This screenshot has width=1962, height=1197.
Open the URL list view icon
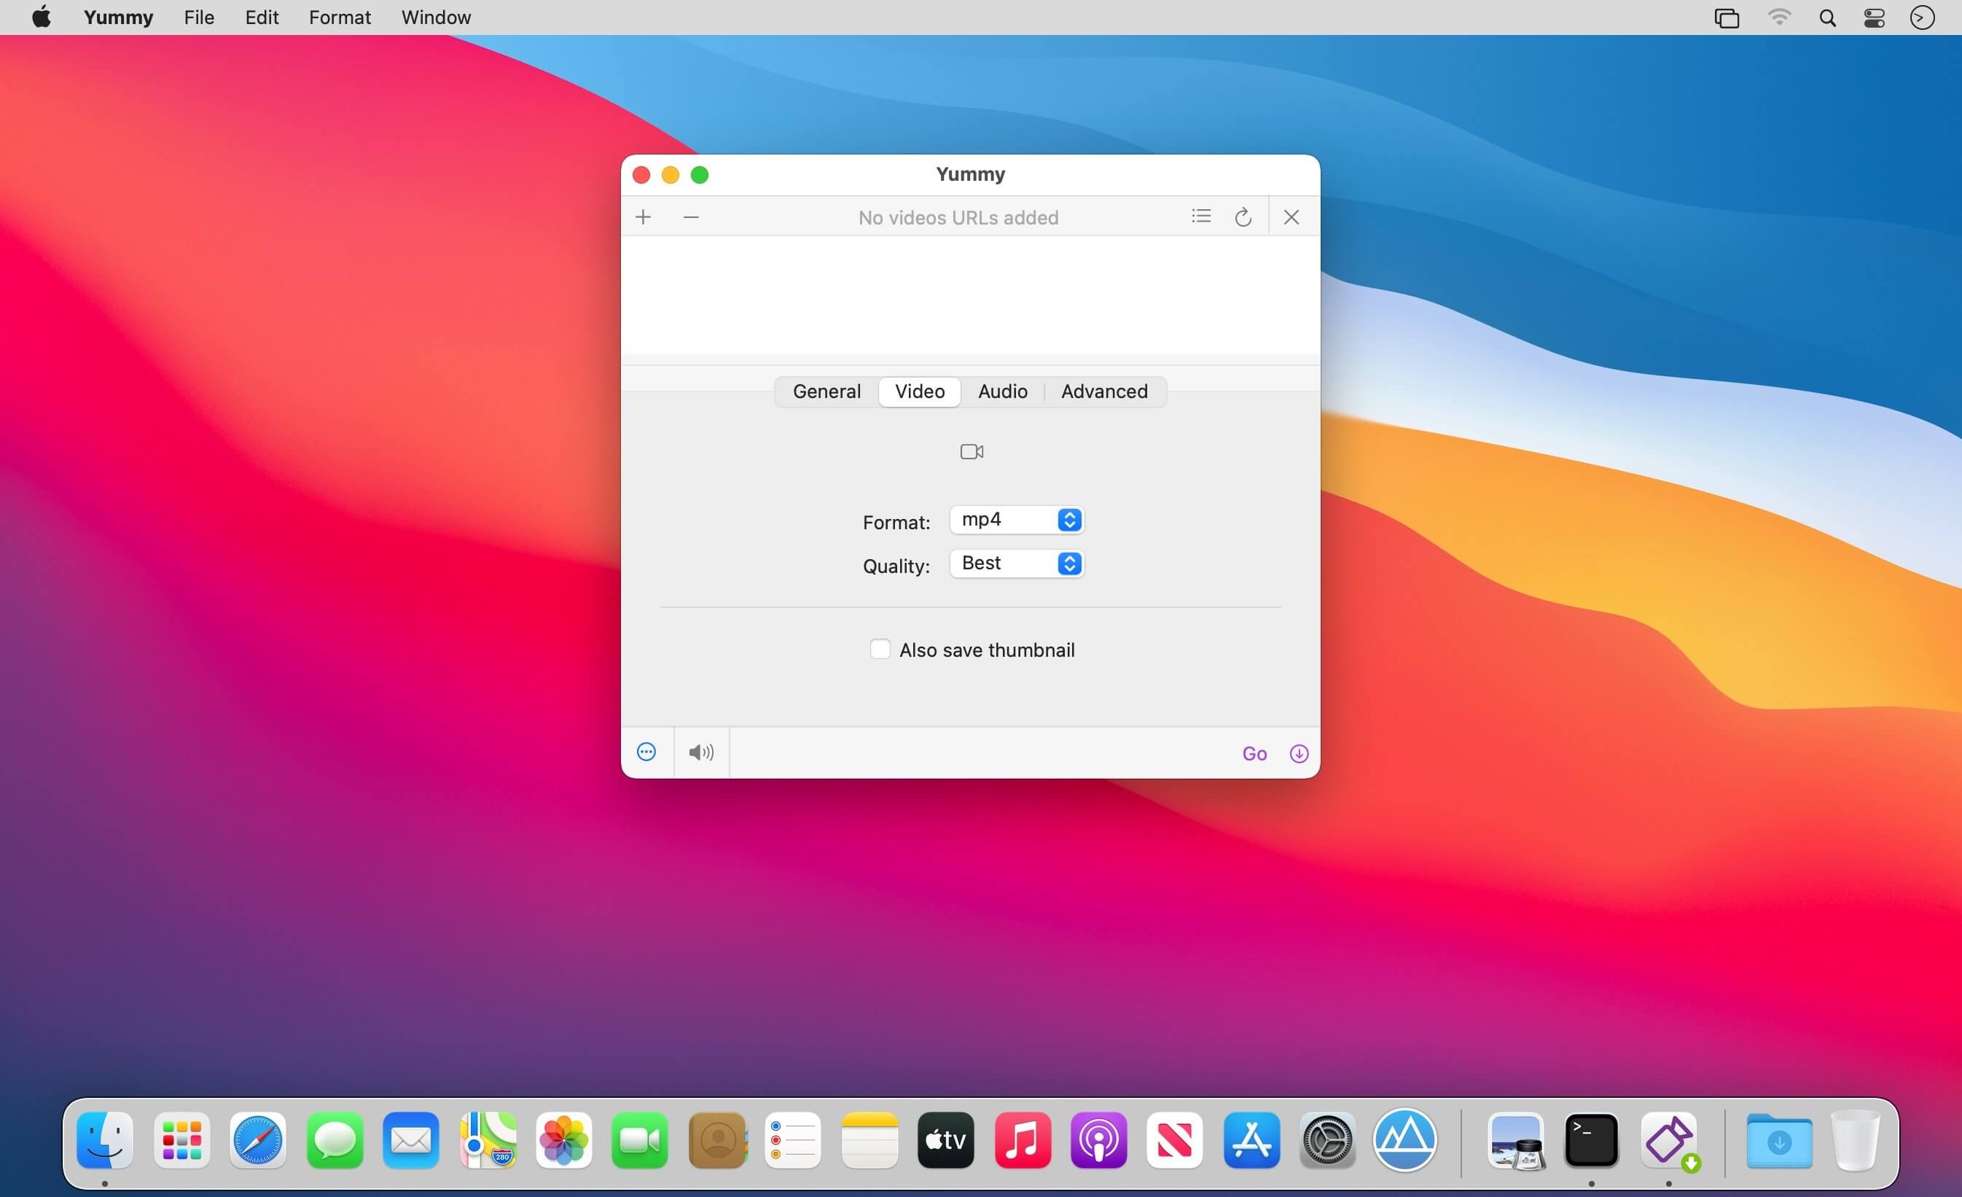[1201, 216]
